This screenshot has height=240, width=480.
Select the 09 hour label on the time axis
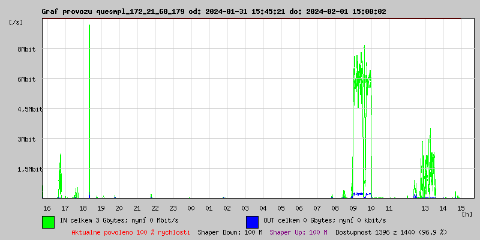coord(353,208)
